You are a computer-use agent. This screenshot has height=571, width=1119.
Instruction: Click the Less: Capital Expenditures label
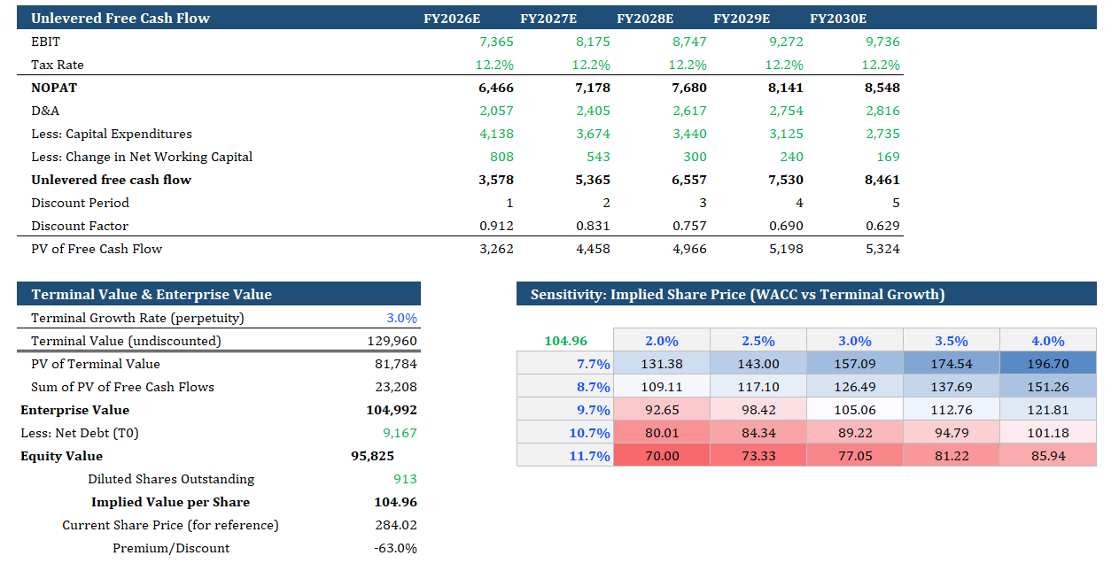tap(112, 134)
